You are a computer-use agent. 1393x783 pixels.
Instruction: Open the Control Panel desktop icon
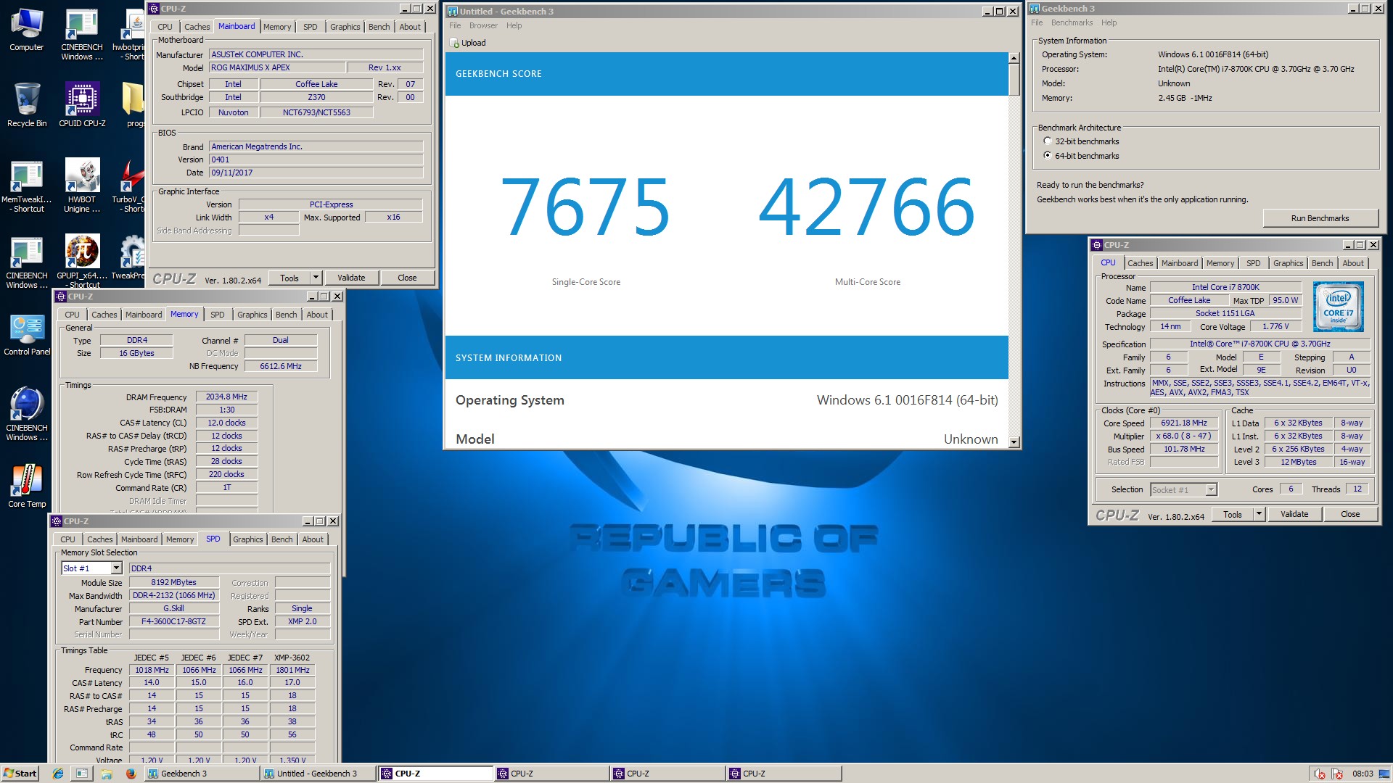pyautogui.click(x=27, y=335)
